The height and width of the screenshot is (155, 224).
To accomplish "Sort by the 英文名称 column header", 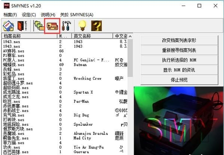I will 92,36.
